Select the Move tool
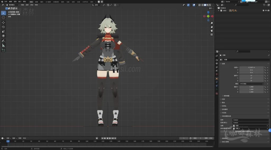271x150 pixels. [3, 22]
